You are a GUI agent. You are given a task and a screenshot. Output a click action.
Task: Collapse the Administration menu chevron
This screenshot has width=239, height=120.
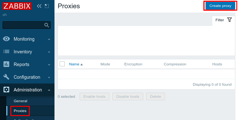pos(49,90)
